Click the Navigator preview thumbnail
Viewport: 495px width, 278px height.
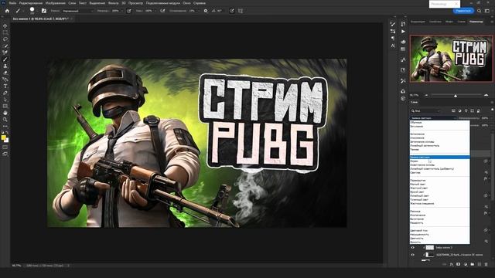point(452,59)
